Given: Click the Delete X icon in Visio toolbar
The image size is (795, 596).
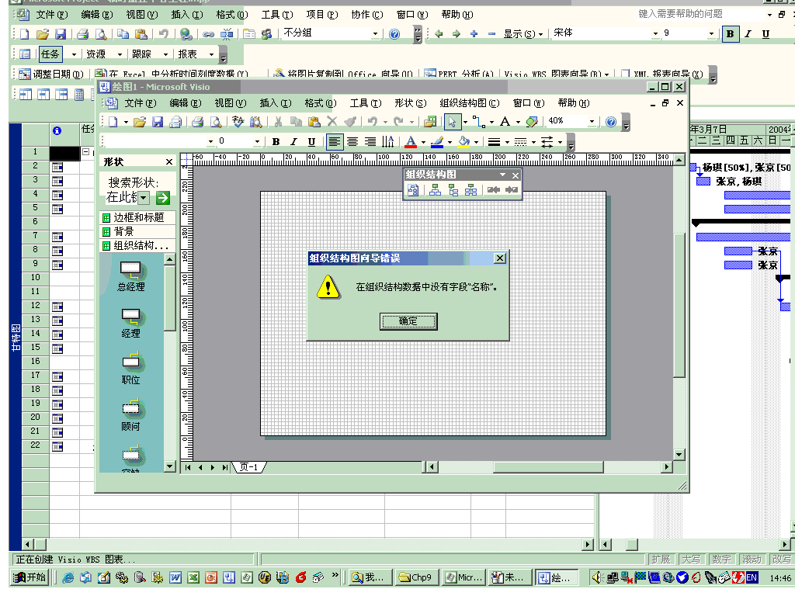Looking at the screenshot, I should (332, 122).
